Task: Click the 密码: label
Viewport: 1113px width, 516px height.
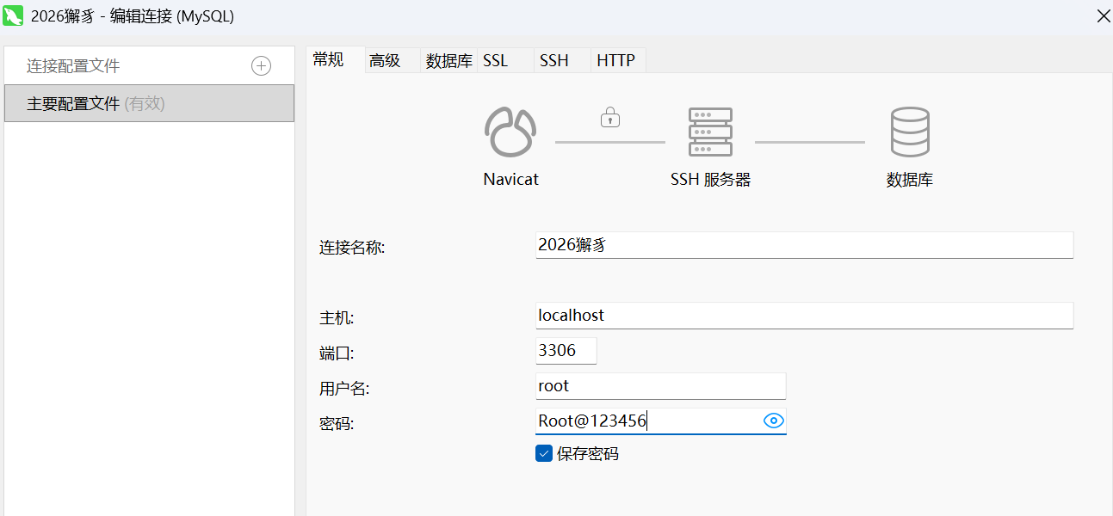Action: 337,424
